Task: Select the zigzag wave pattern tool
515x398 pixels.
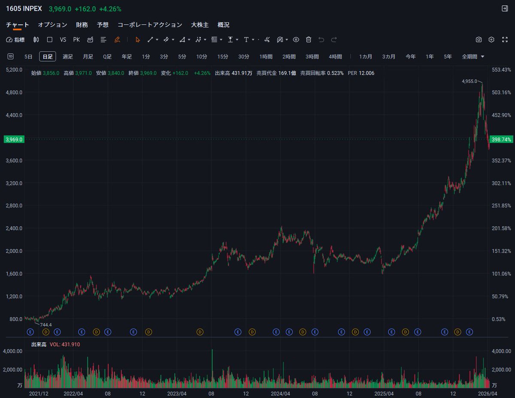Action: [198, 39]
